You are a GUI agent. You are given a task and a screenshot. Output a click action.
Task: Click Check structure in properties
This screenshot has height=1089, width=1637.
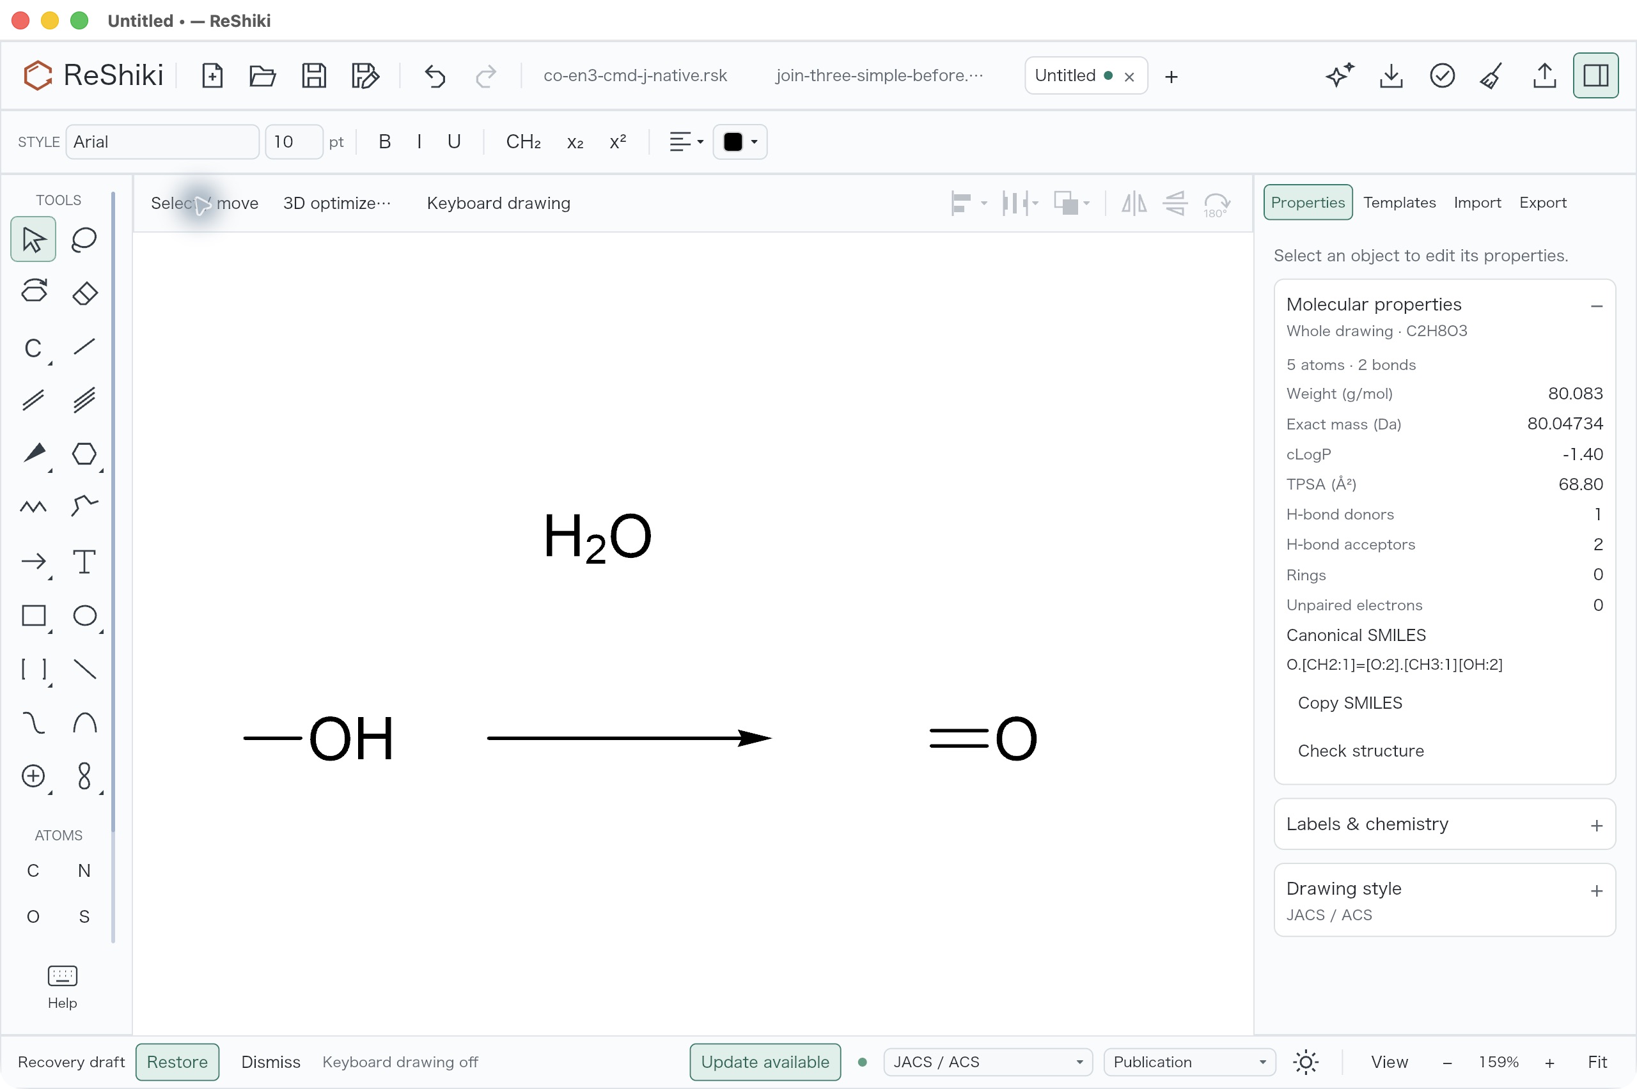pos(1361,751)
